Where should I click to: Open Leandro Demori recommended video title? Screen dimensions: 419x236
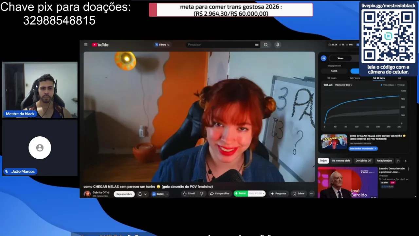coord(392,170)
